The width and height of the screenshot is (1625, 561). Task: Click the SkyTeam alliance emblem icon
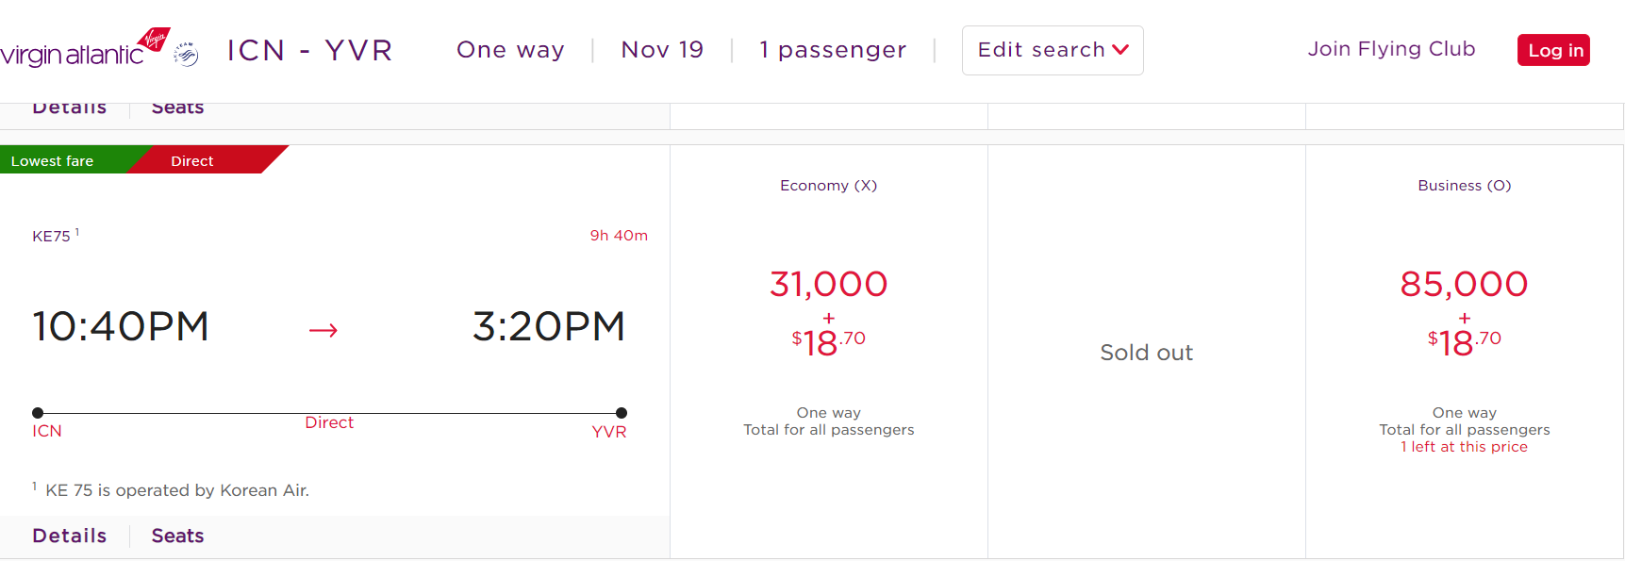click(187, 54)
